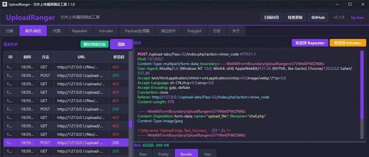Open the Payload生成器 tab
This screenshot has height=157, width=369.
click(137, 31)
